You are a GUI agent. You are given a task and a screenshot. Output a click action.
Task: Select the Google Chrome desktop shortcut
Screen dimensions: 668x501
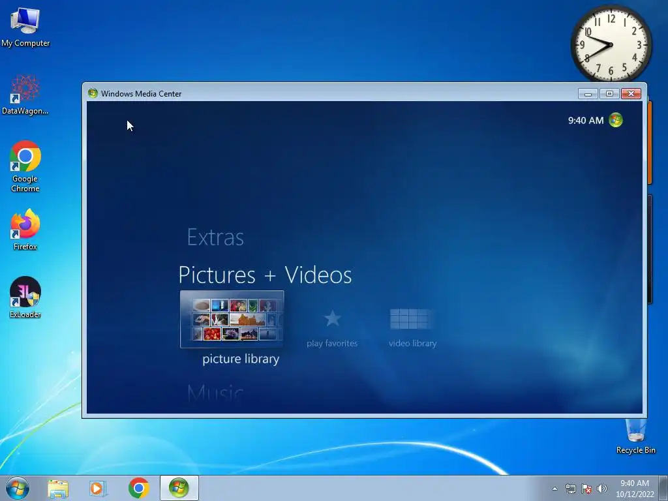pyautogui.click(x=25, y=166)
